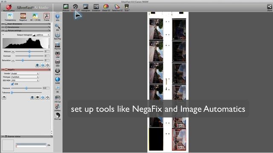Image resolution: width=273 pixels, height=153 pixels.
Task: Run the Auto CCR image automatic
Action: click(x=75, y=8)
